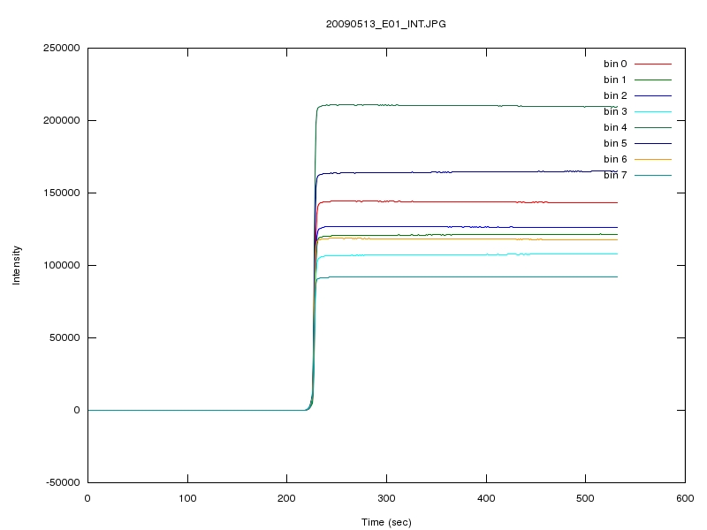The height and width of the screenshot is (530, 707).
Task: Click the 'bin 7' legend label
Action: coord(615,175)
